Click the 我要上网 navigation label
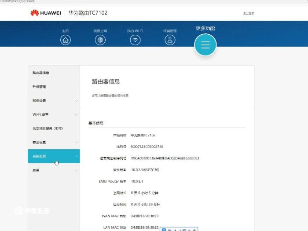 tap(100, 31)
